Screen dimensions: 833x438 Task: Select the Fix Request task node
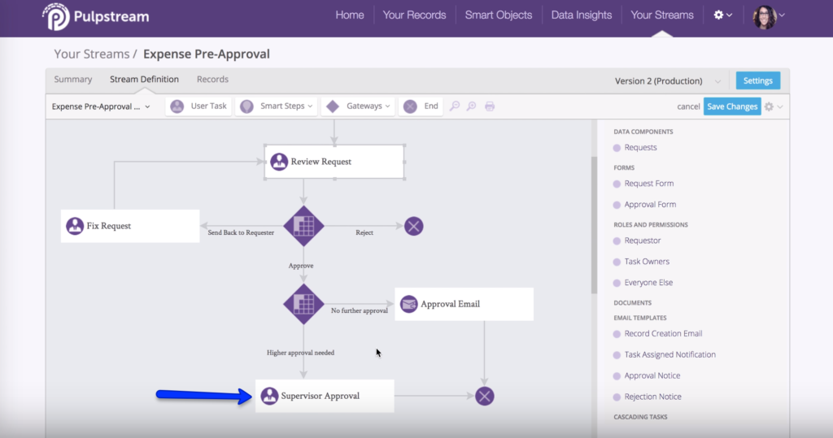pyautogui.click(x=130, y=226)
